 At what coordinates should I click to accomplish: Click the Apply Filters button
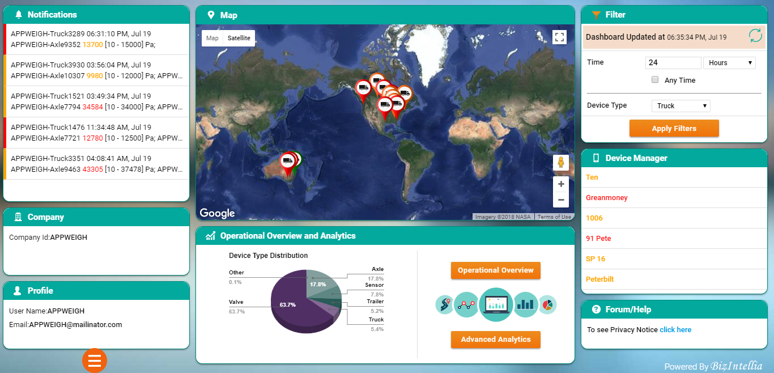pos(674,129)
